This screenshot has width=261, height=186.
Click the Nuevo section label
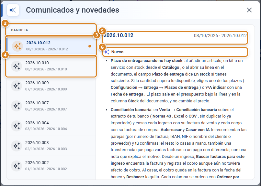[x=117, y=52]
